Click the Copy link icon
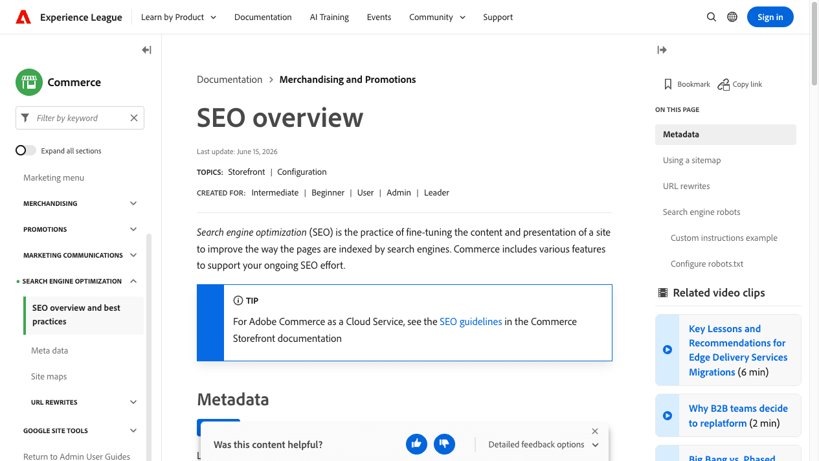 click(723, 84)
